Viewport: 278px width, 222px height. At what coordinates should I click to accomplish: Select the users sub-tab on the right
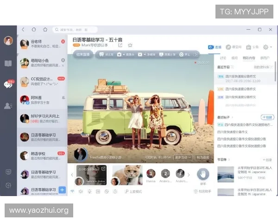pyautogui.click(x=265, y=58)
